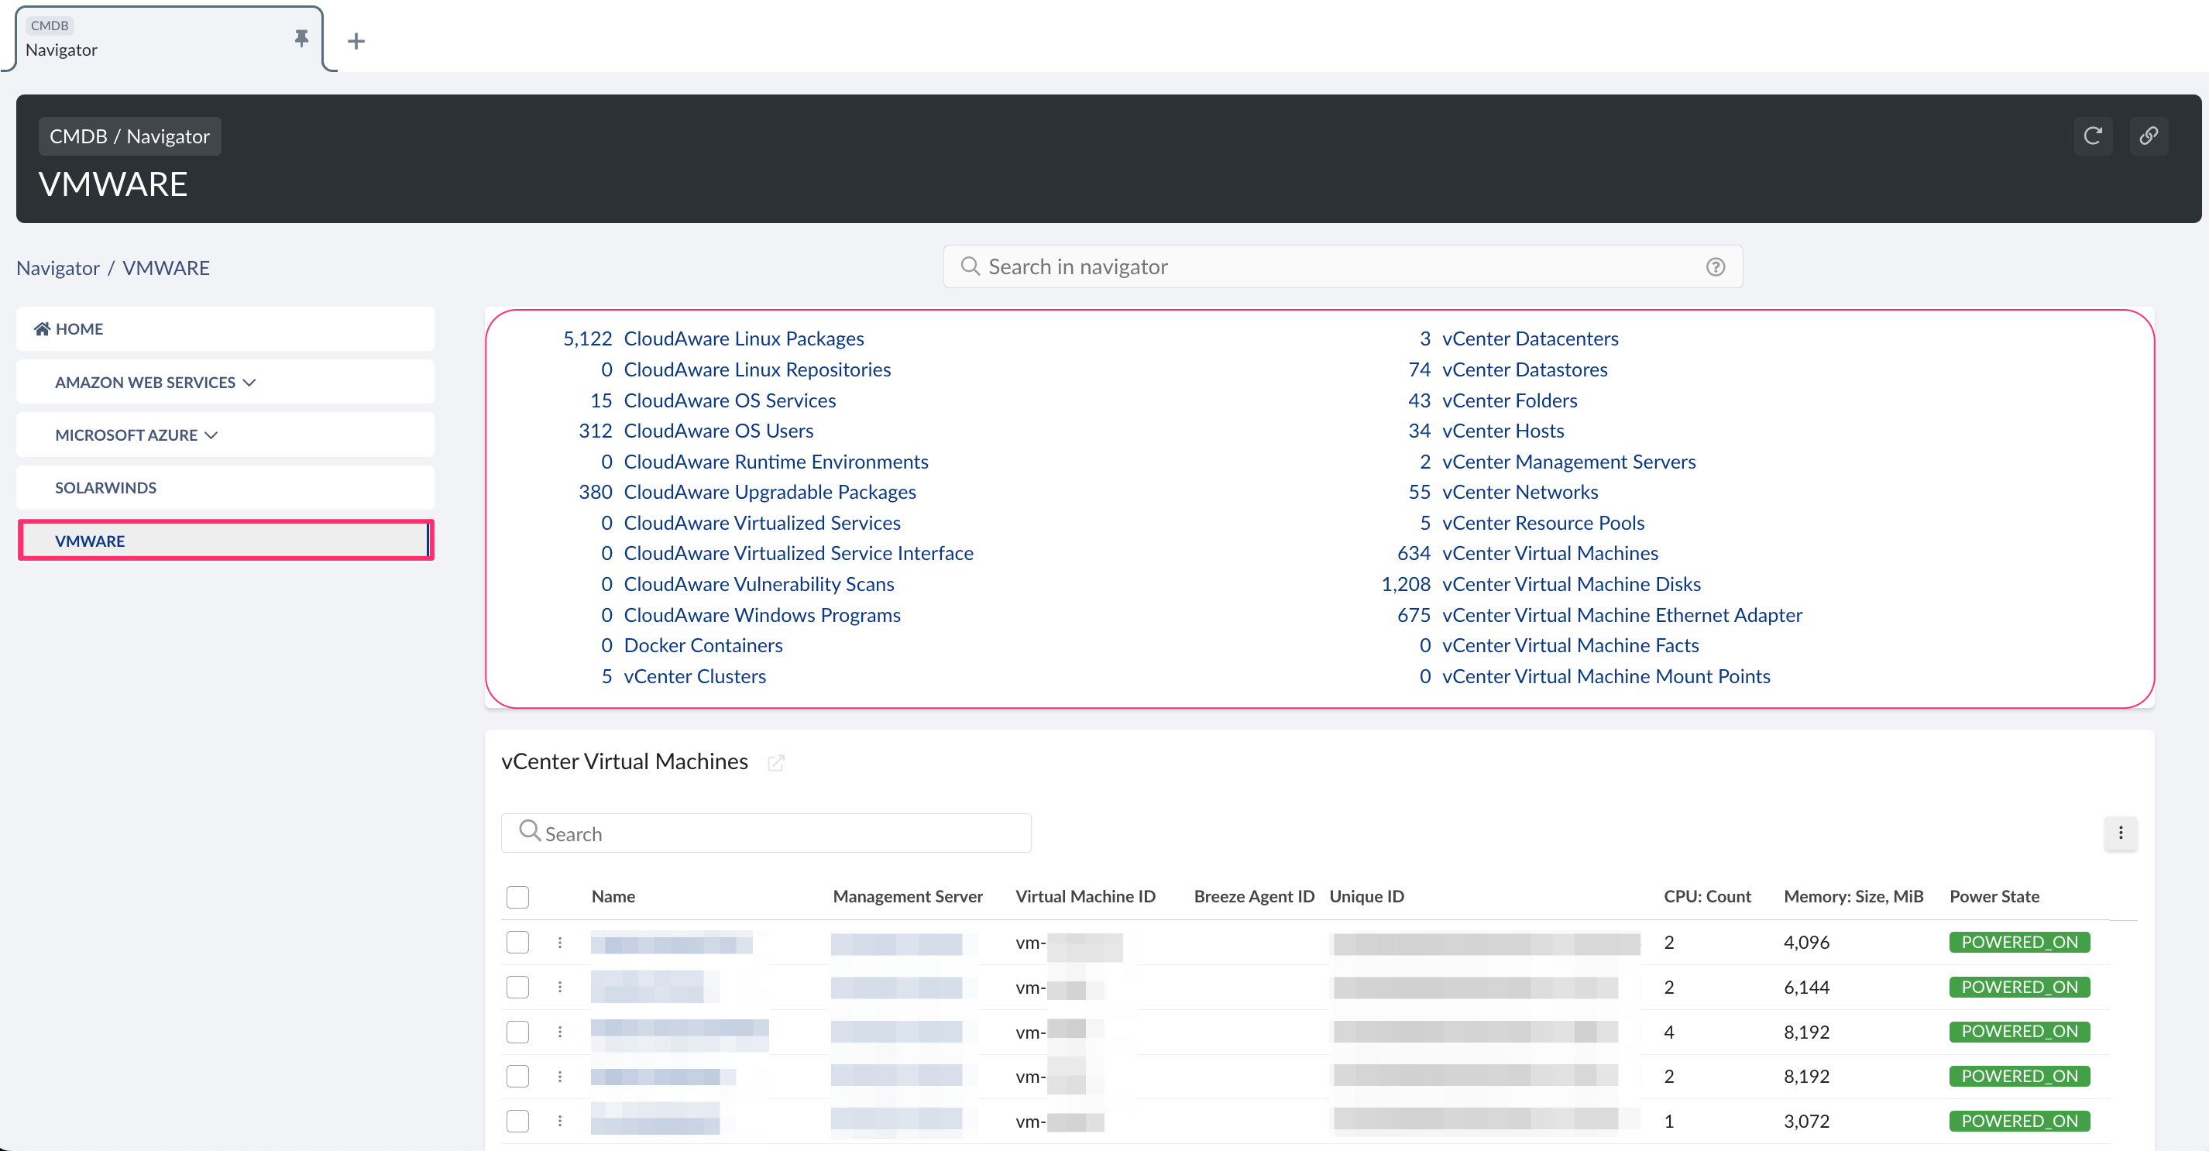Unpin the Navigator browser tab
The width and height of the screenshot is (2209, 1151).
point(301,39)
